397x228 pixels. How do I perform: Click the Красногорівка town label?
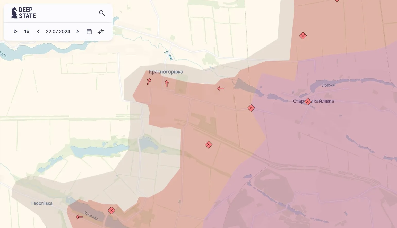(x=166, y=72)
